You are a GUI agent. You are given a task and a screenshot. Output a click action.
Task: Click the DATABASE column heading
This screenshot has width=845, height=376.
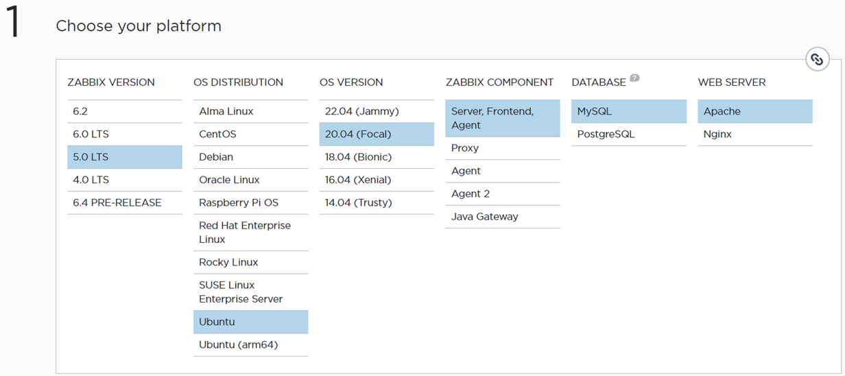tap(599, 82)
